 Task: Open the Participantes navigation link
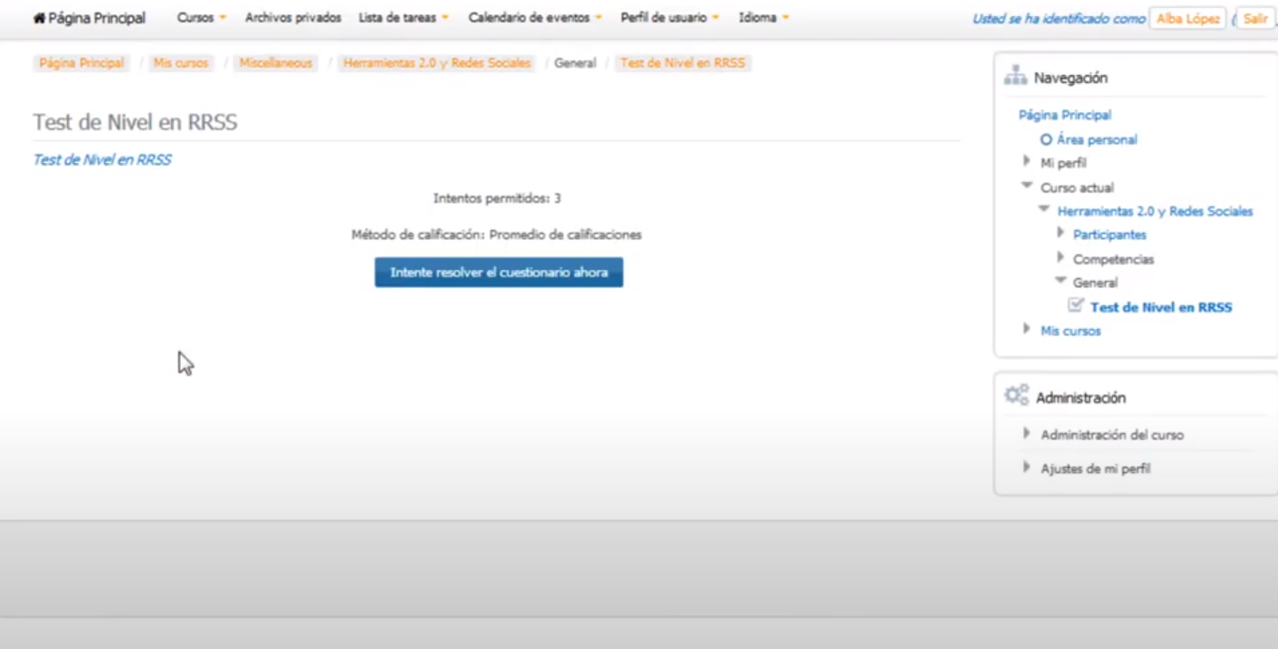click(x=1109, y=234)
